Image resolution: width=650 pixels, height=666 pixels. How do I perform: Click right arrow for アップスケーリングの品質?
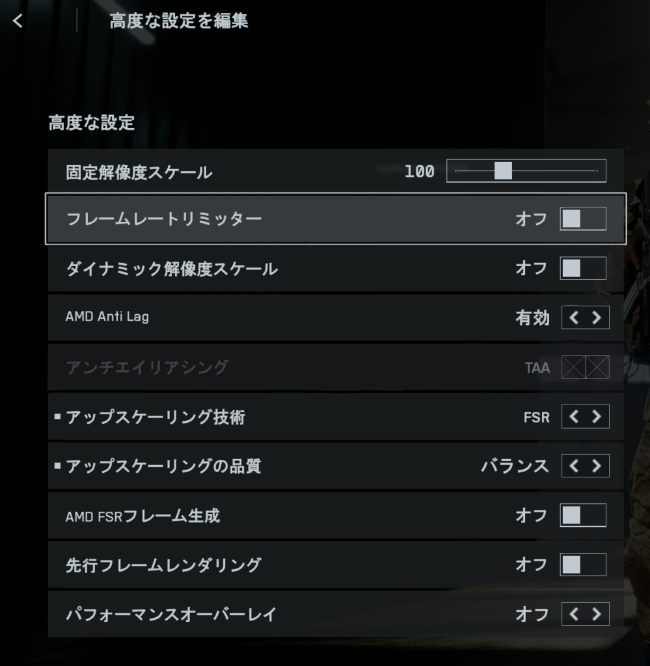[597, 466]
